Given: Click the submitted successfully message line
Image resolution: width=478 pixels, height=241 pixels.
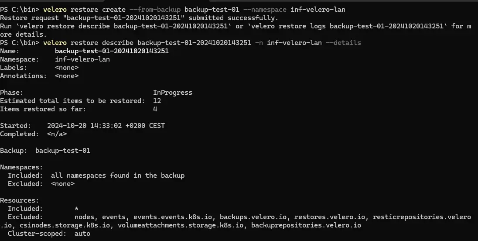Looking at the screenshot, I should (139, 18).
